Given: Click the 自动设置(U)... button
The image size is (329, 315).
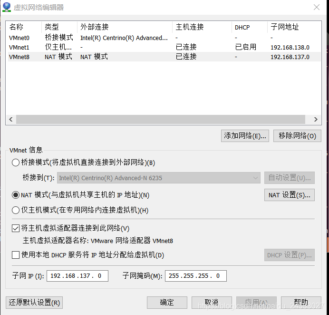Looking at the screenshot, I should pyautogui.click(x=290, y=178).
